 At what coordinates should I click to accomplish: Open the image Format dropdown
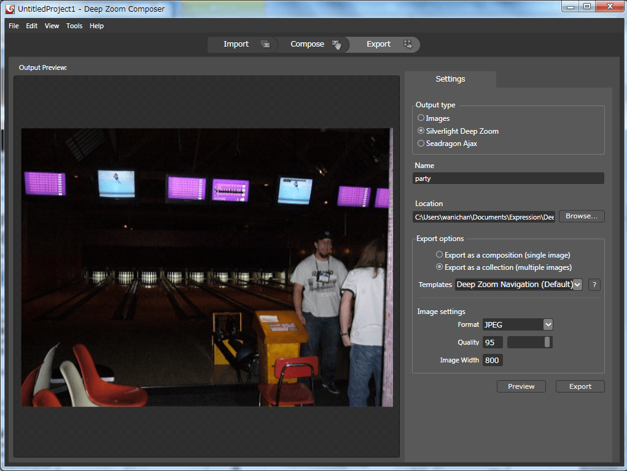(x=548, y=324)
